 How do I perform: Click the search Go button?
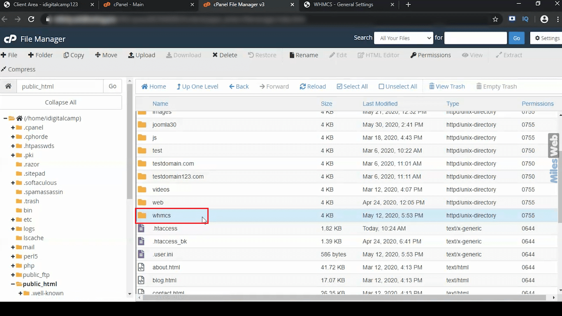[517, 38]
